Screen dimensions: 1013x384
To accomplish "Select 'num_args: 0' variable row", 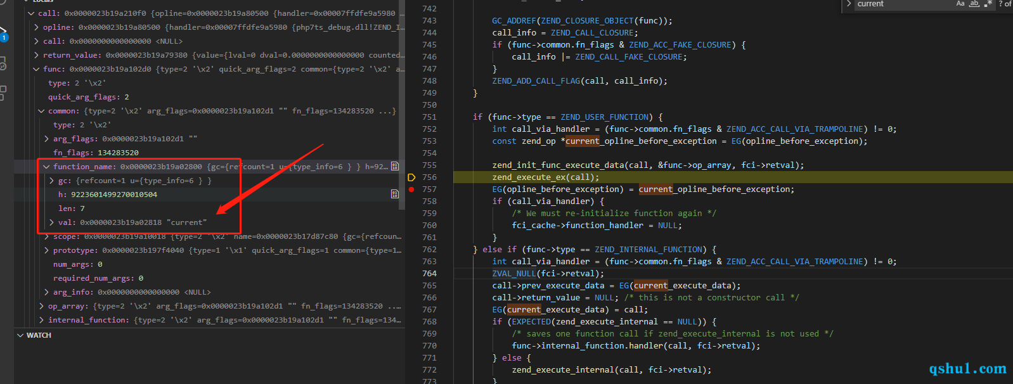I will [209, 264].
